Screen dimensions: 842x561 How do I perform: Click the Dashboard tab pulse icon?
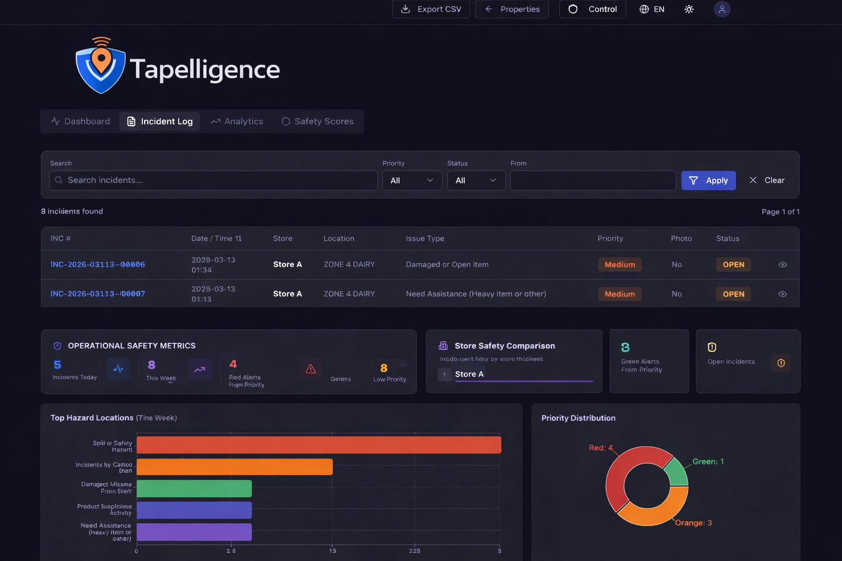(x=55, y=121)
